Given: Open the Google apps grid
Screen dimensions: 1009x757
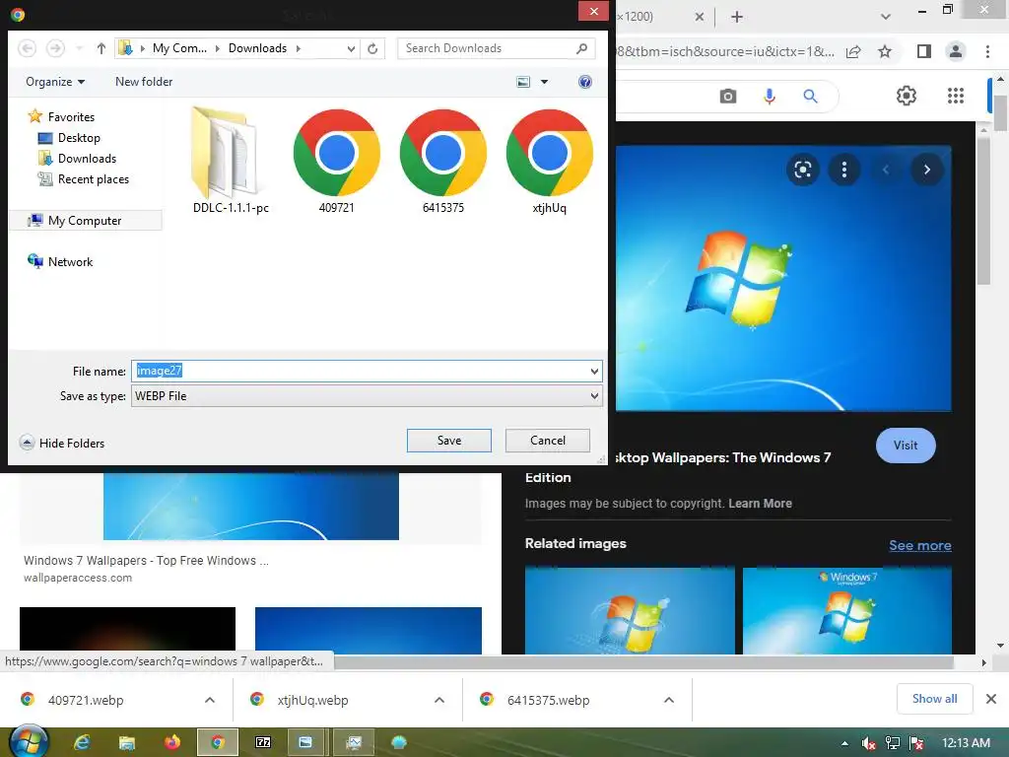Looking at the screenshot, I should point(956,96).
